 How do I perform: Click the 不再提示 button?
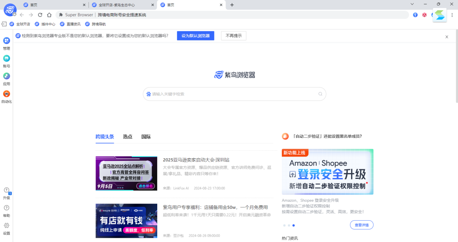[234, 36]
